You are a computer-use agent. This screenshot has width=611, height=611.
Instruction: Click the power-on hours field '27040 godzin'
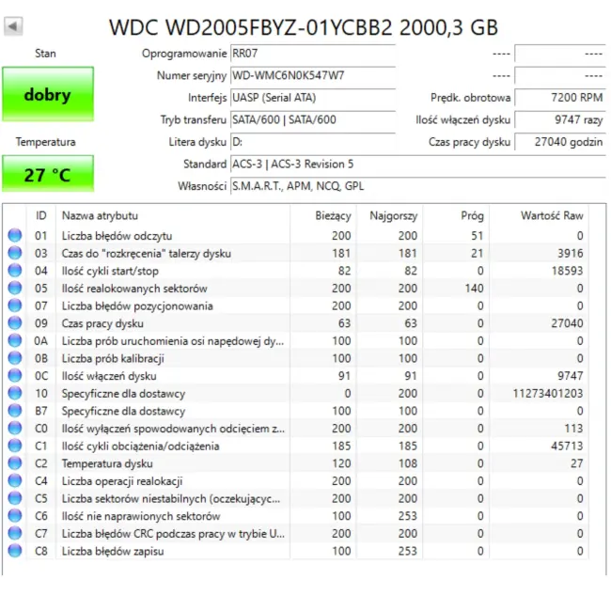tap(560, 142)
